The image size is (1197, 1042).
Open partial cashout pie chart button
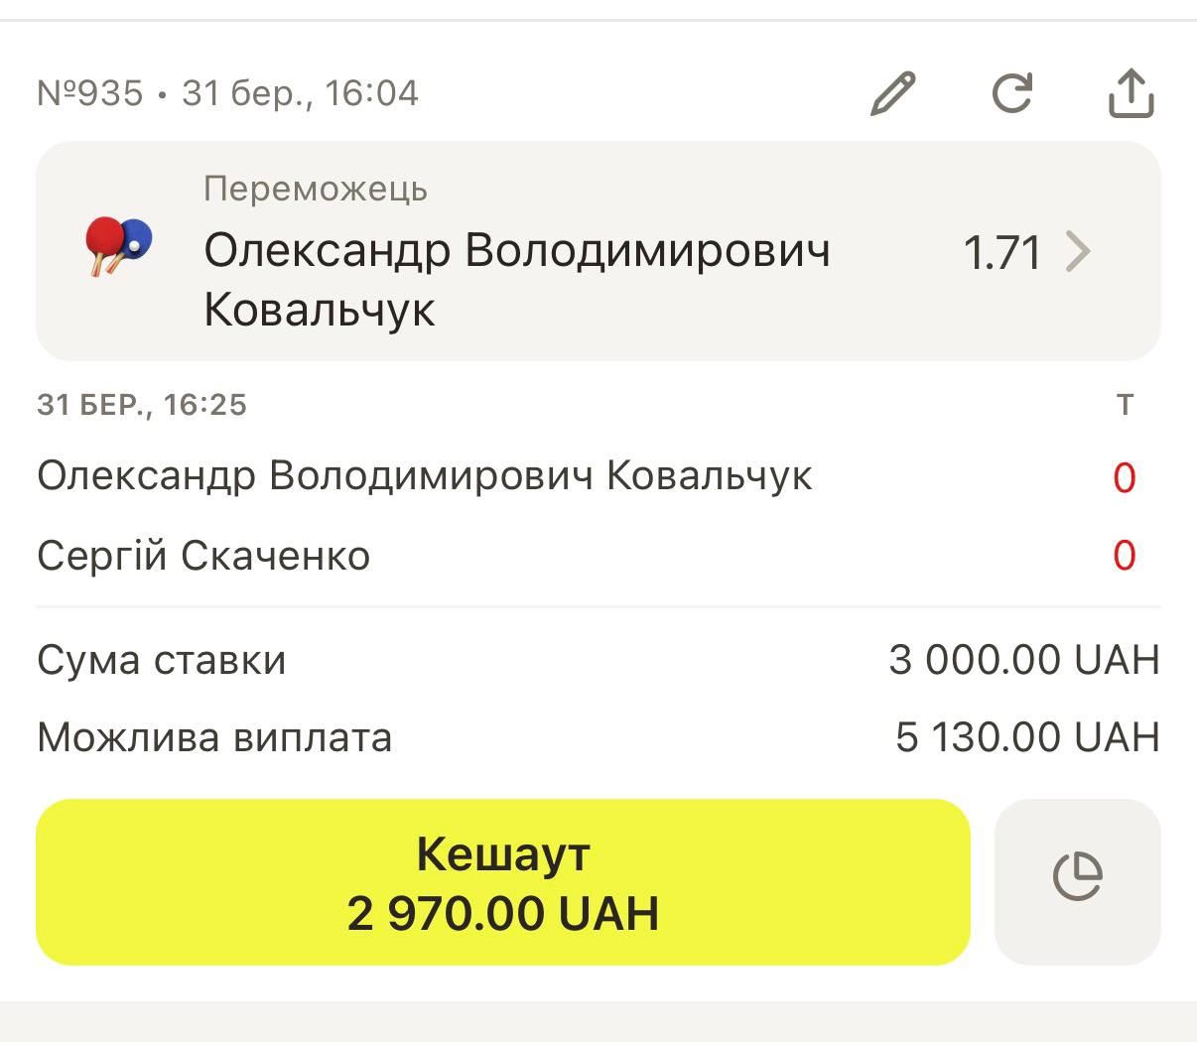click(1077, 881)
